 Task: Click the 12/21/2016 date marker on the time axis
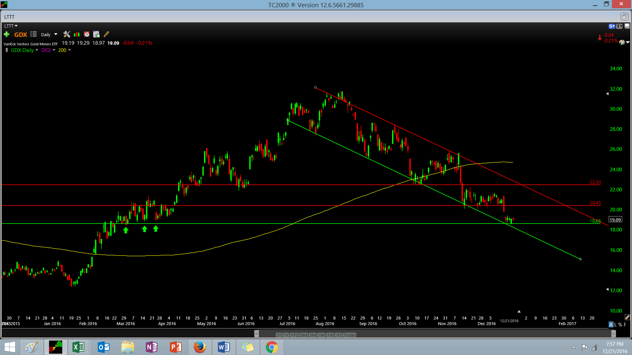point(509,321)
